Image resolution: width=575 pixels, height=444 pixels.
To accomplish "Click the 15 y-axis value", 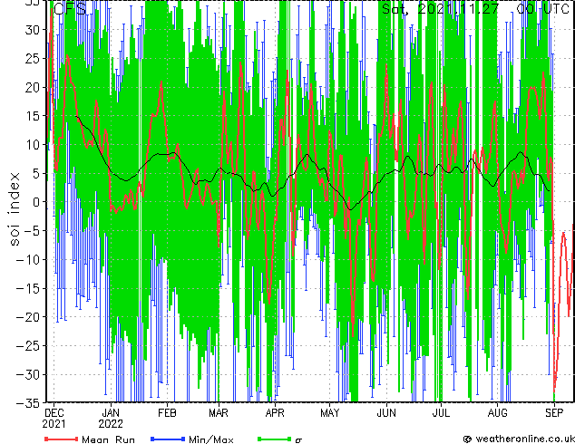I will coord(32,116).
